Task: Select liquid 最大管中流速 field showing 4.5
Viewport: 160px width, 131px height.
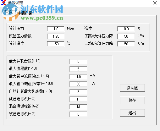Action: pyautogui.click(x=78, y=77)
